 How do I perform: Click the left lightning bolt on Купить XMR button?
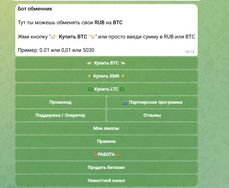89,76
